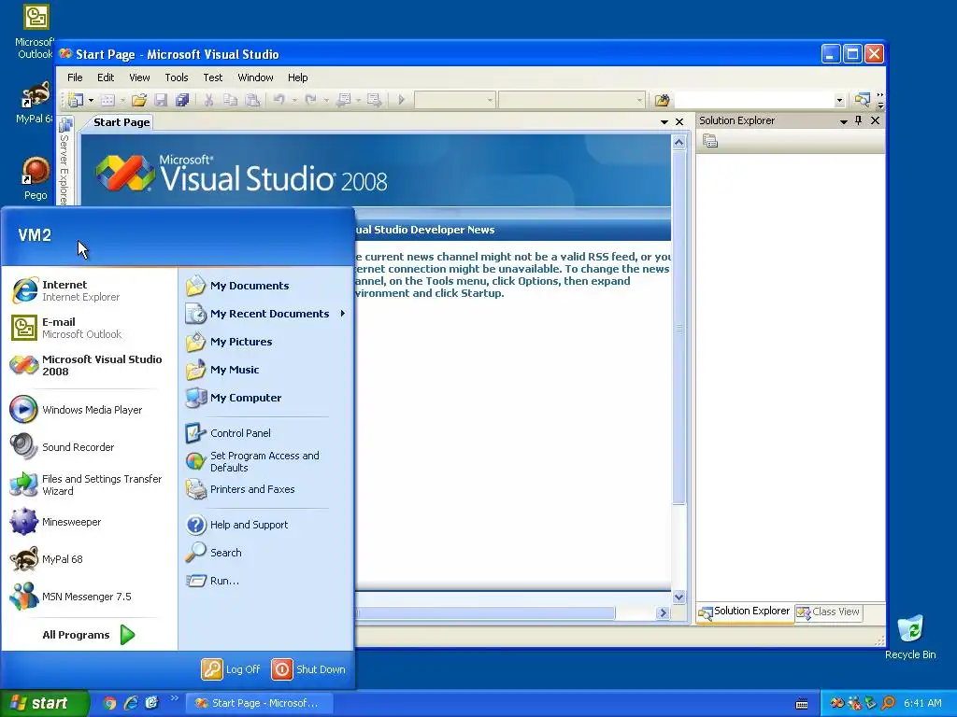Click Properties icon in Solution Explorer panel

[710, 142]
